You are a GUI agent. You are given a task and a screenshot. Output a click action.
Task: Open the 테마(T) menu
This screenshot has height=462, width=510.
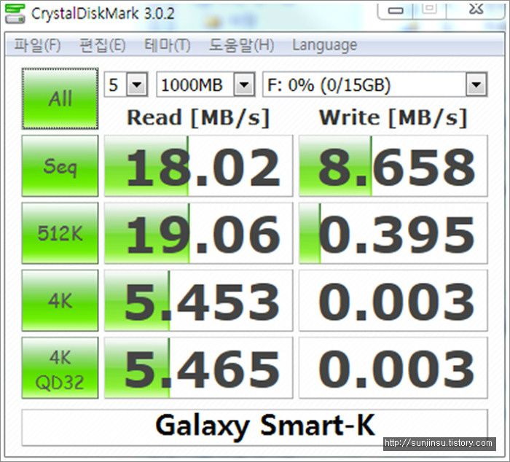167,45
